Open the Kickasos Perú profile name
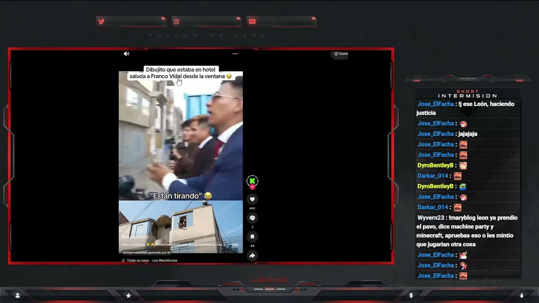This screenshot has height=303, width=539. (x=135, y=237)
